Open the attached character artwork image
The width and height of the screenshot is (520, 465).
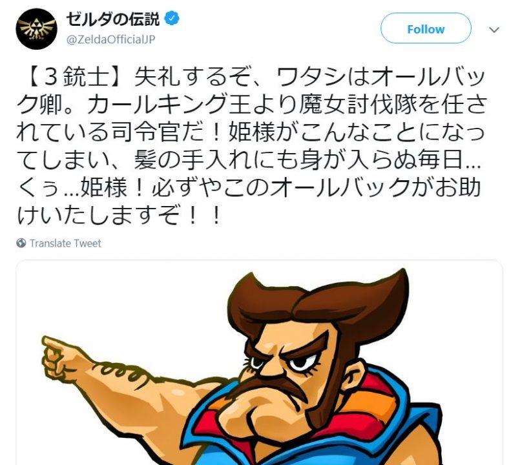coord(259,362)
